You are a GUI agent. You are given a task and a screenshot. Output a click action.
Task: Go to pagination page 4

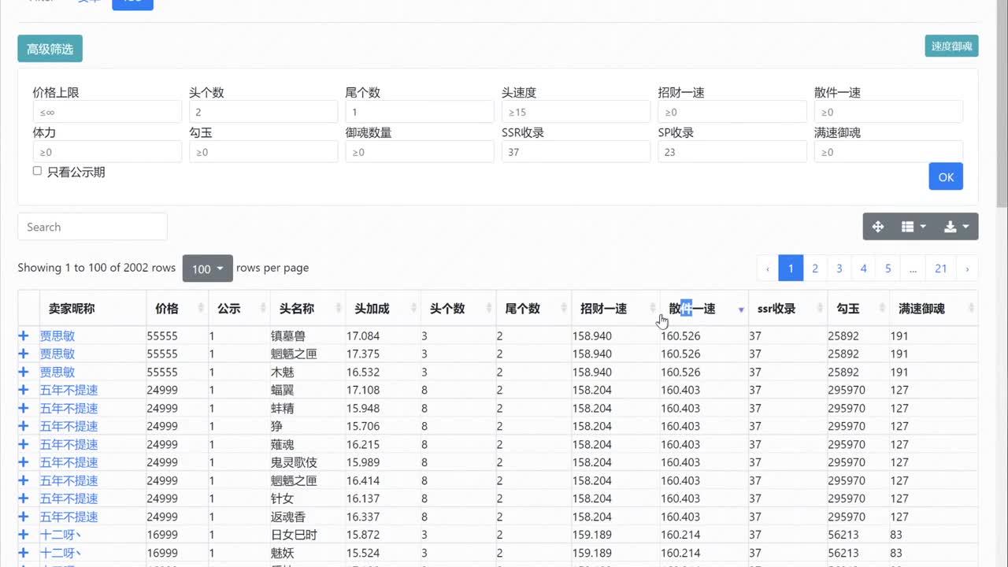tap(864, 269)
